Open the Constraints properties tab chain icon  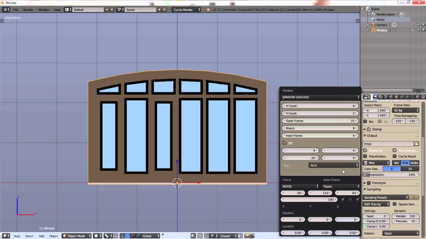coord(402,97)
